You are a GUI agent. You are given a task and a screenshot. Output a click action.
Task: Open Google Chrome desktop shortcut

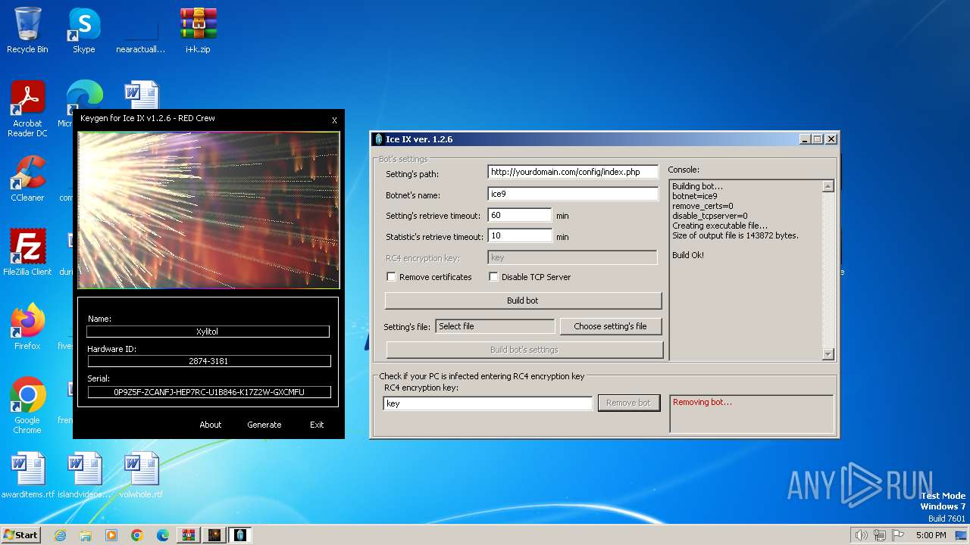27,406
